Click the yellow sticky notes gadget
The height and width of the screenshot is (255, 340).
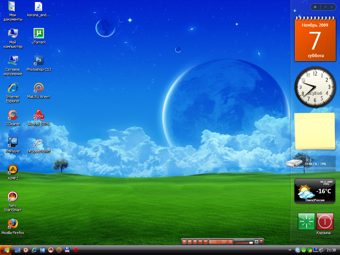(314, 131)
